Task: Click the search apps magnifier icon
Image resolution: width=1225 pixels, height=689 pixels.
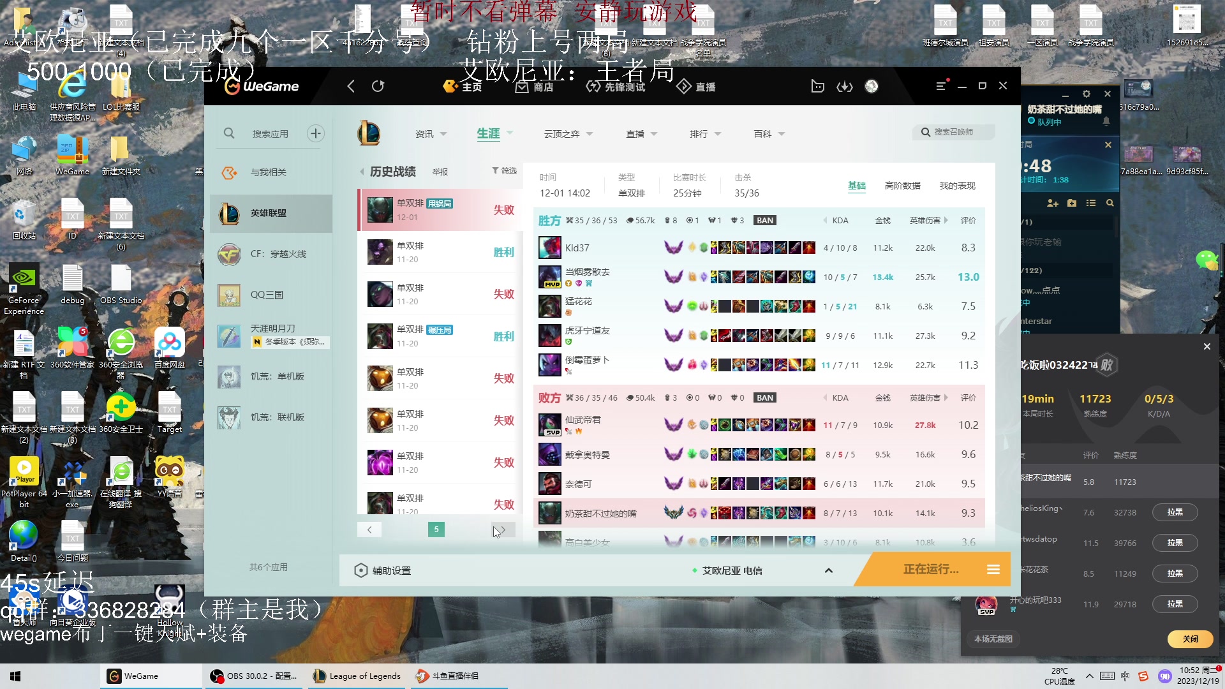Action: coord(229,133)
